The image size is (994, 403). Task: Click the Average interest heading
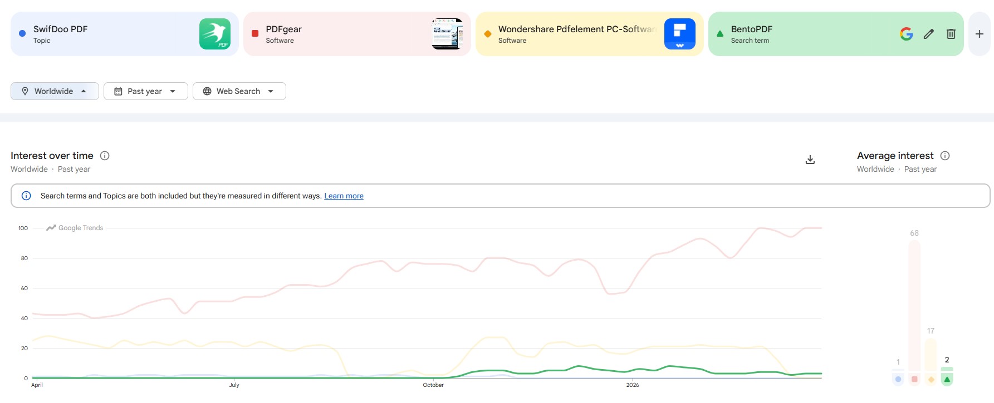pyautogui.click(x=895, y=156)
